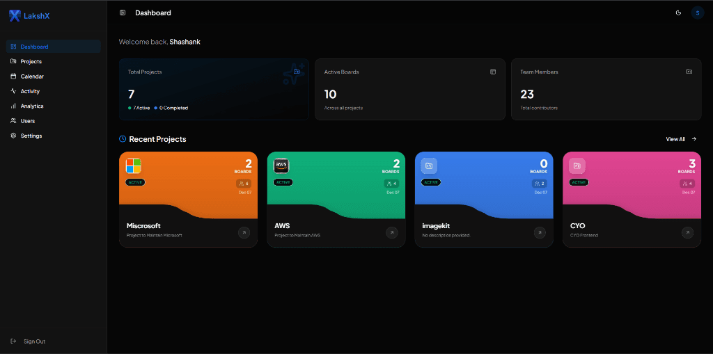Click the CYO project folder icon

[577, 166]
